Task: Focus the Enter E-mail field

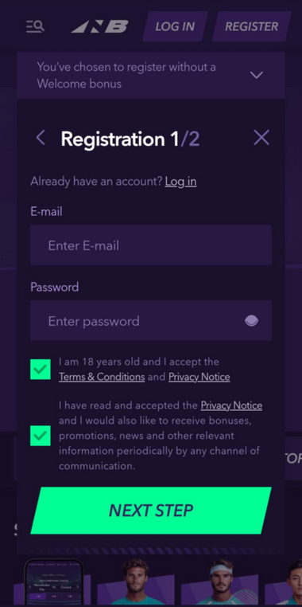Action: click(x=151, y=245)
